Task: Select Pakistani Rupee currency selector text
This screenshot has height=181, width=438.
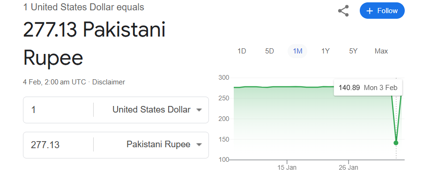Action: click(158, 144)
